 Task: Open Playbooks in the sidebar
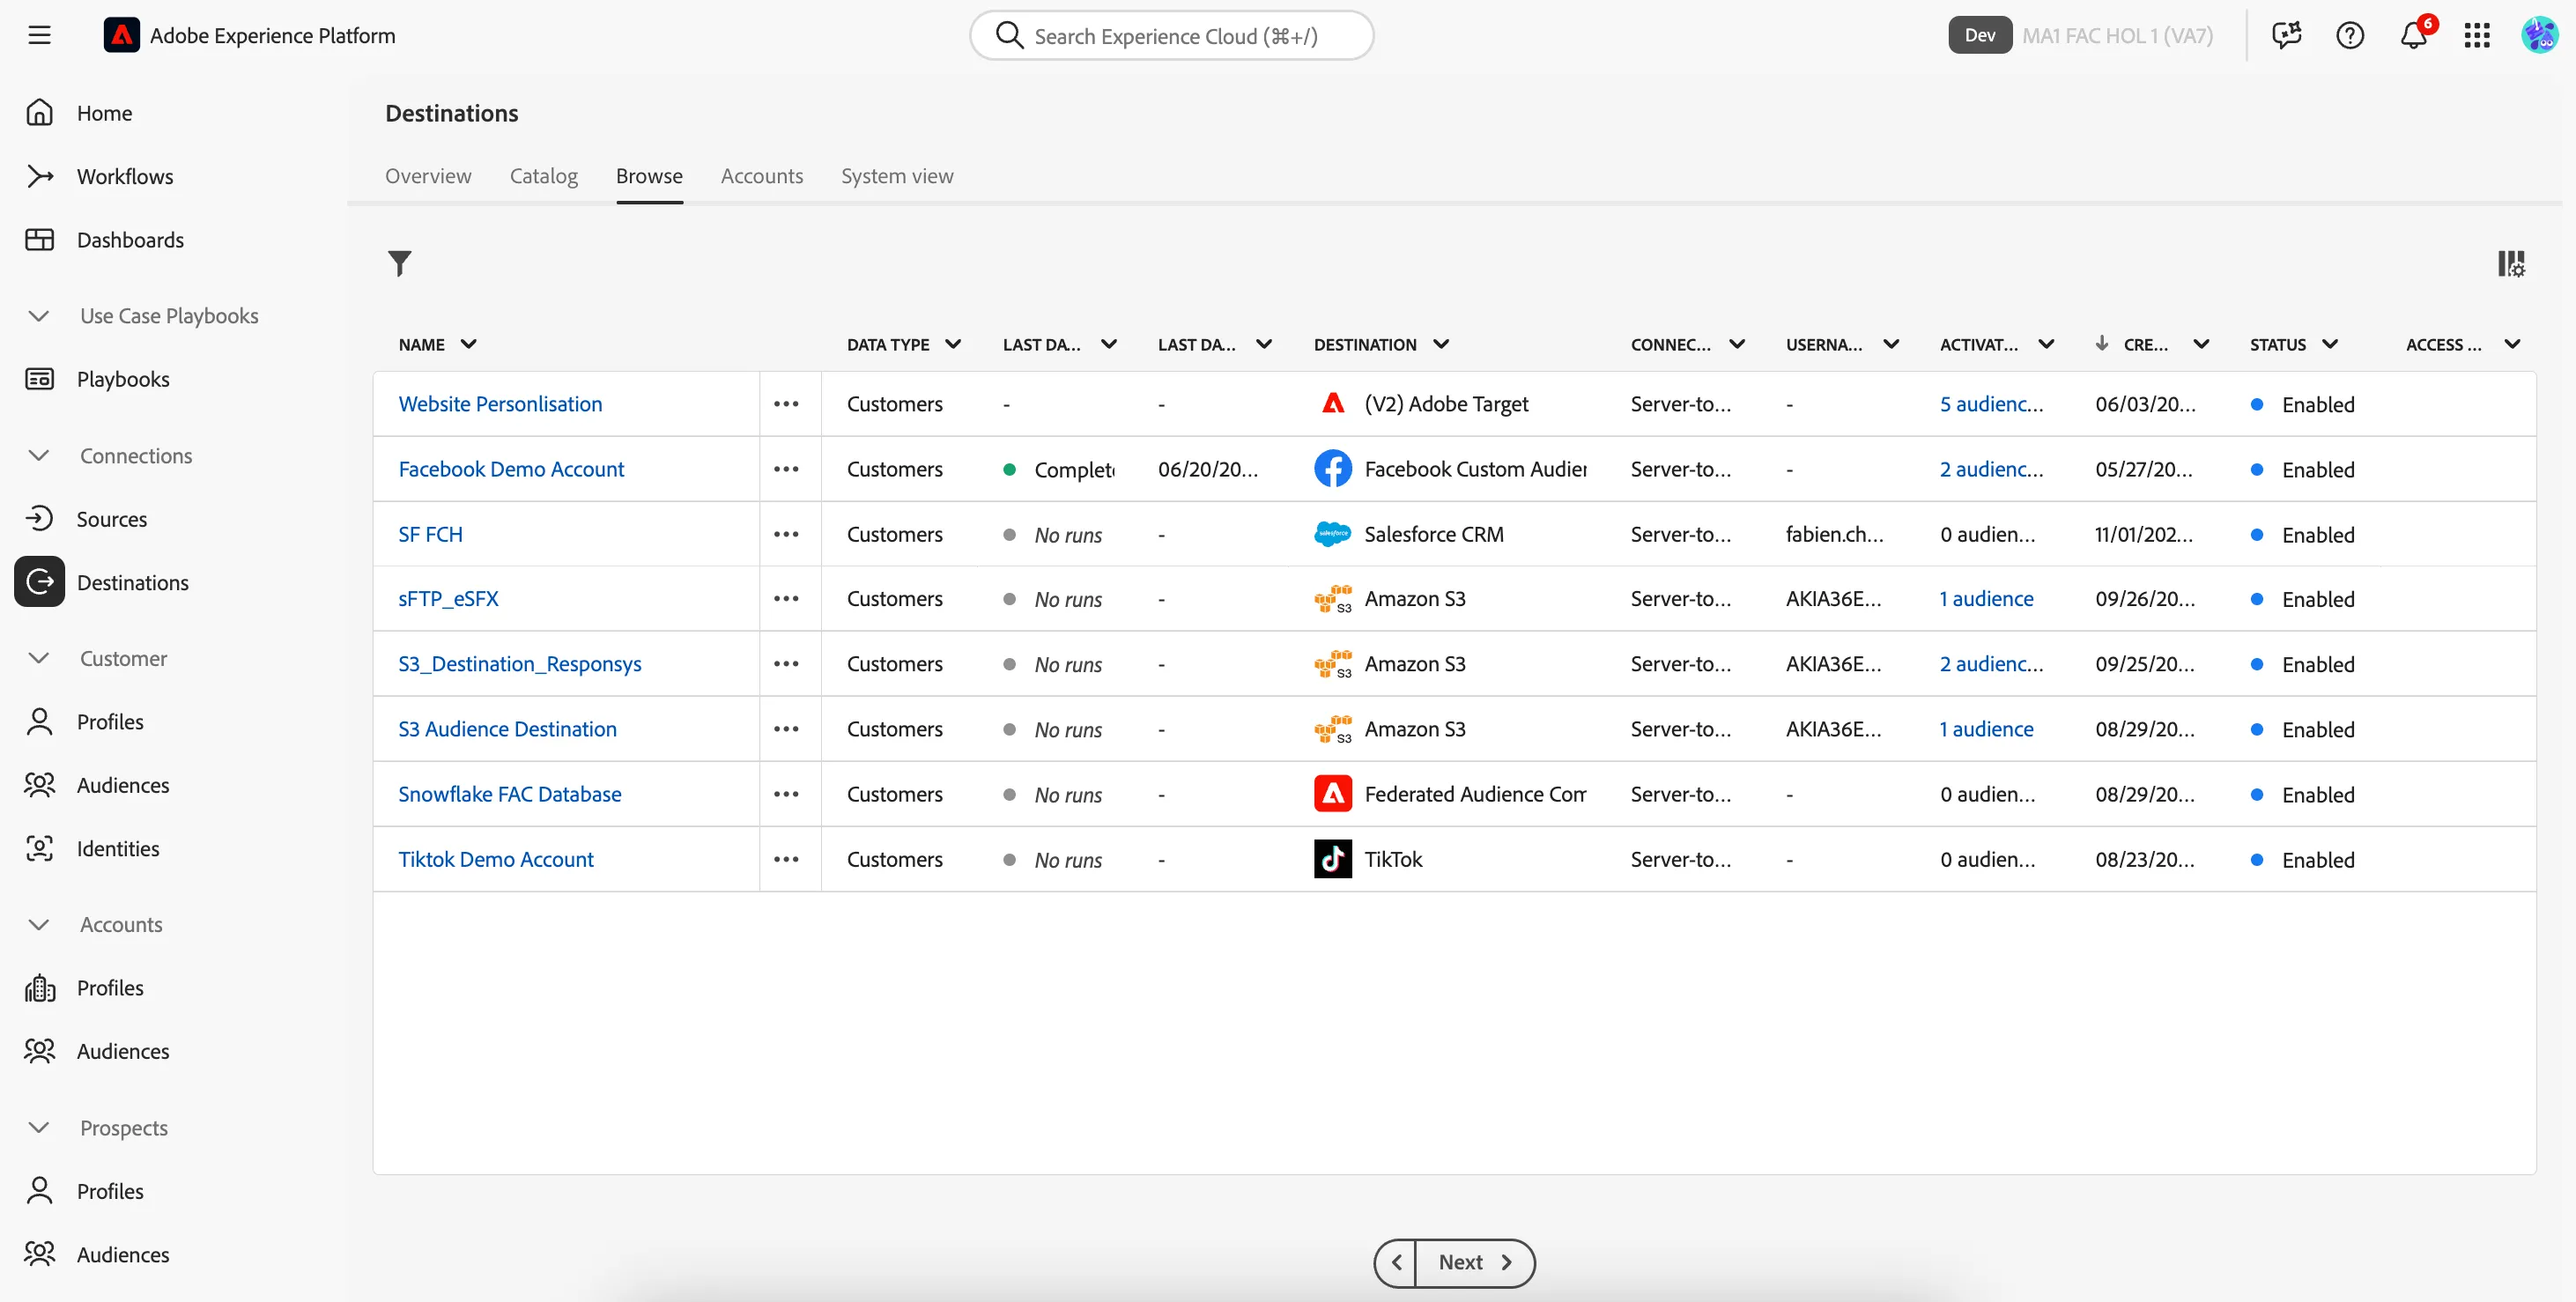[x=122, y=379]
